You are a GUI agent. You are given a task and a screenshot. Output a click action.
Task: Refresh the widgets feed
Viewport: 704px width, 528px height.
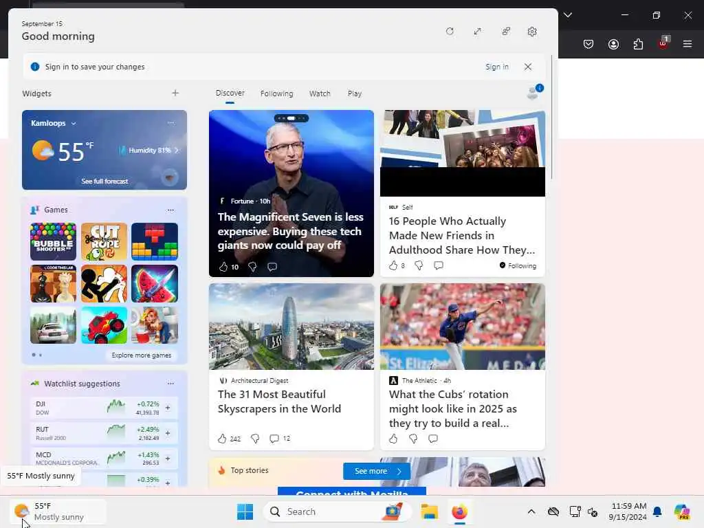pos(450,32)
